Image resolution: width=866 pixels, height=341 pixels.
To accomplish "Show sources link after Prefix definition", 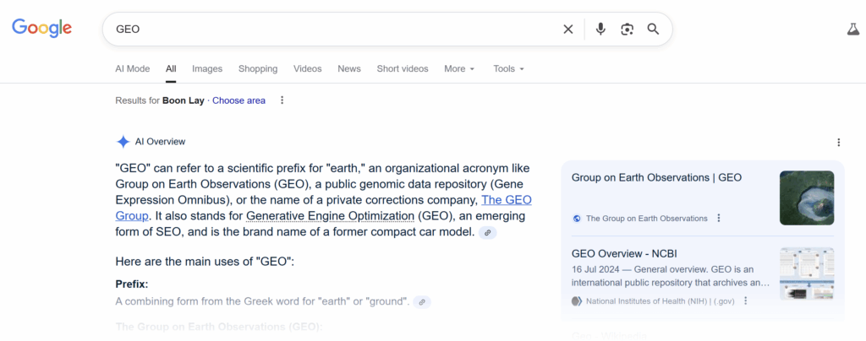I will pos(422,302).
